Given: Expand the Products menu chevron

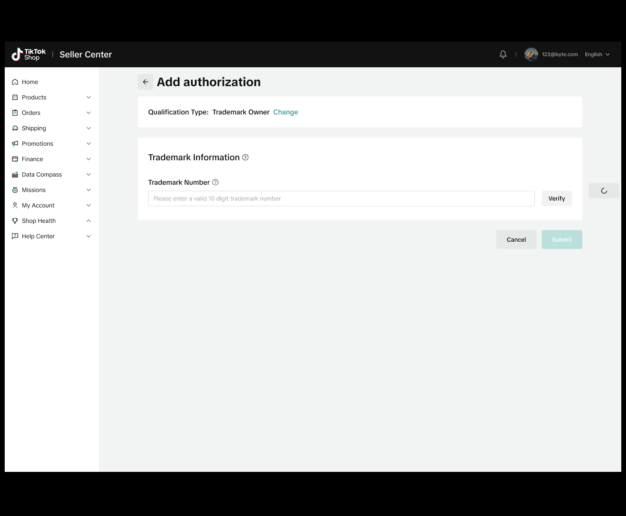Looking at the screenshot, I should pos(89,97).
